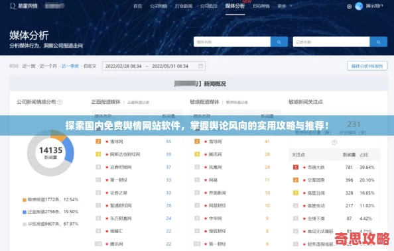Screen dimensions: 394x251
Task: Click red star beside 中华网
Action: (206, 219)
